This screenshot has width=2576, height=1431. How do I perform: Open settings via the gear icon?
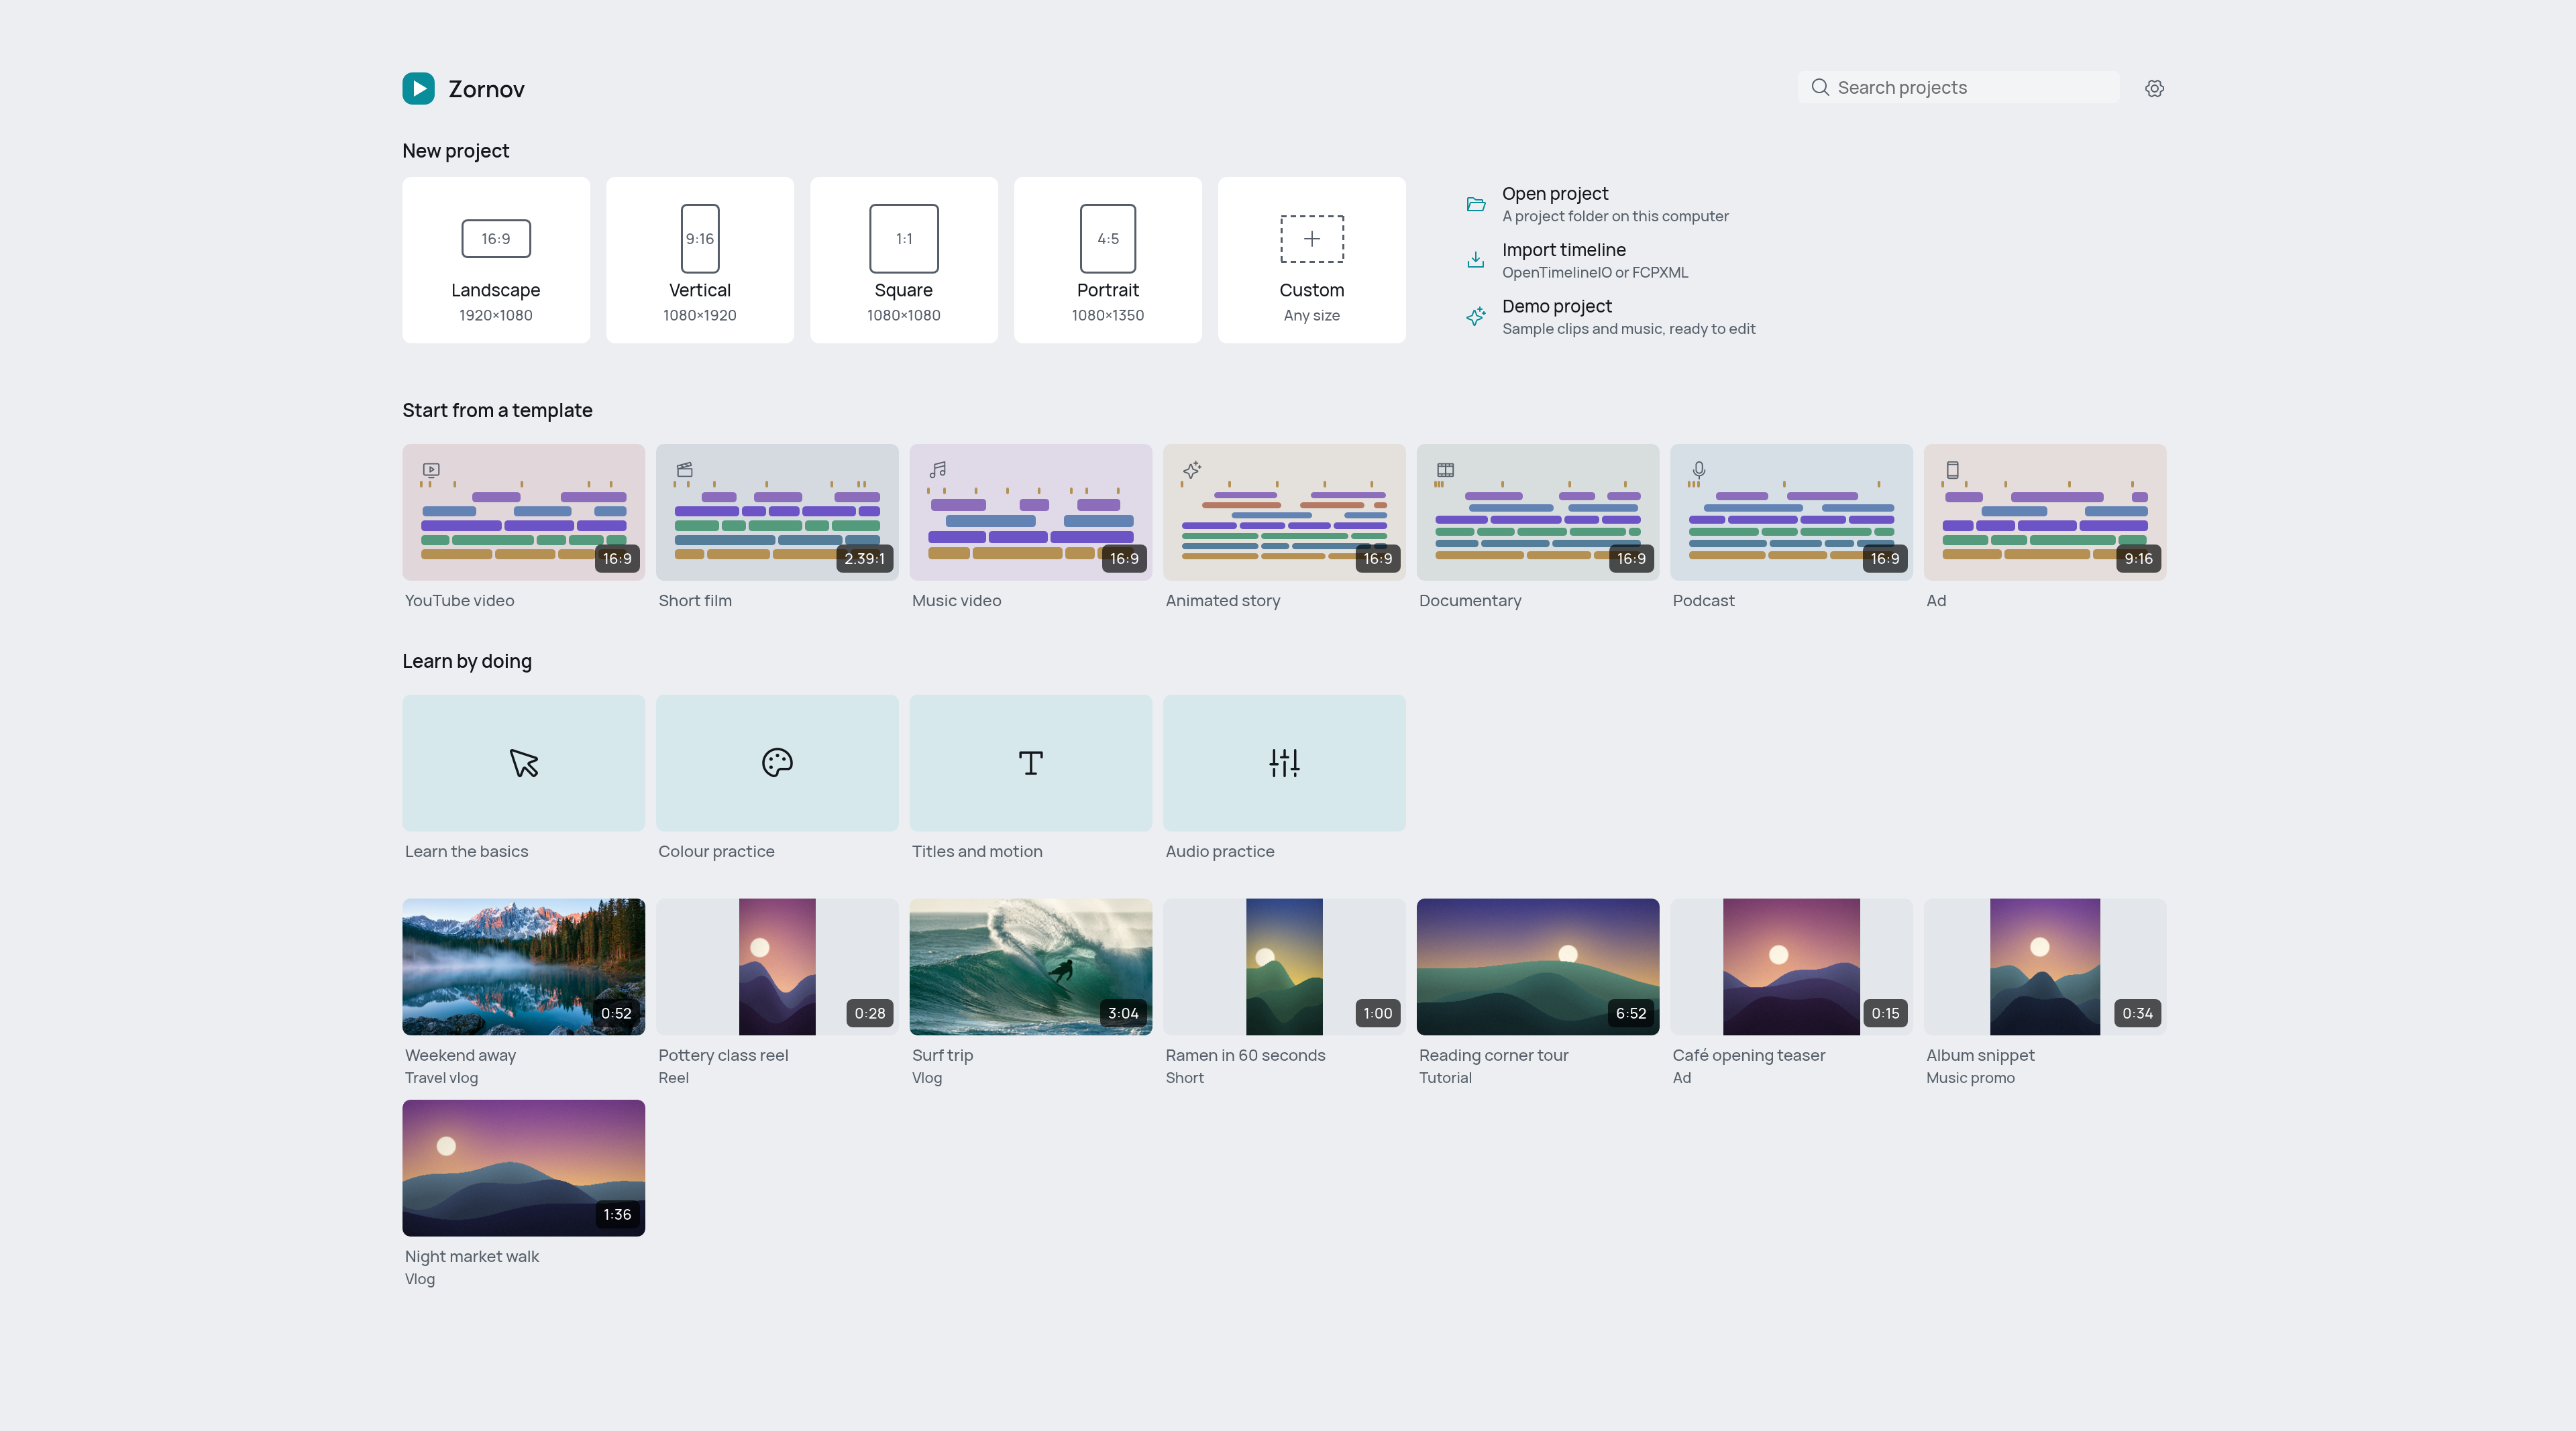pos(2154,88)
